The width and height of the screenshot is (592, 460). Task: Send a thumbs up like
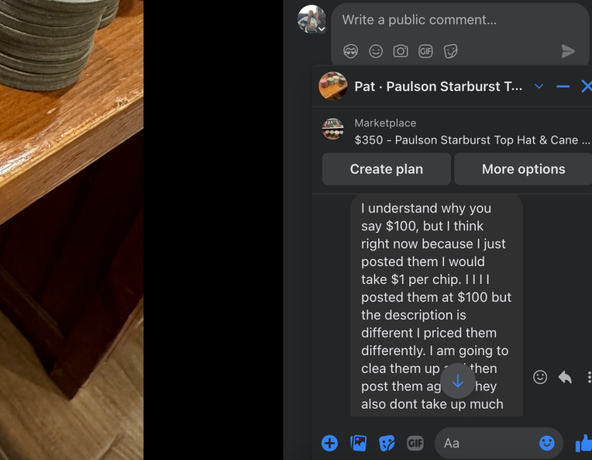click(x=584, y=443)
